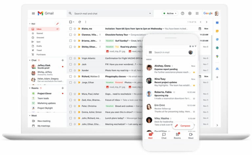Image resolution: width=252 pixels, height=155 pixels.
Task: Collapse the Rooms section
Action: tap(30, 88)
